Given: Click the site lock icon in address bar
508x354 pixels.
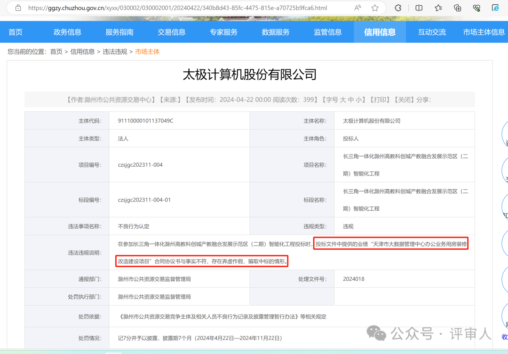Looking at the screenshot, I should (x=18, y=8).
